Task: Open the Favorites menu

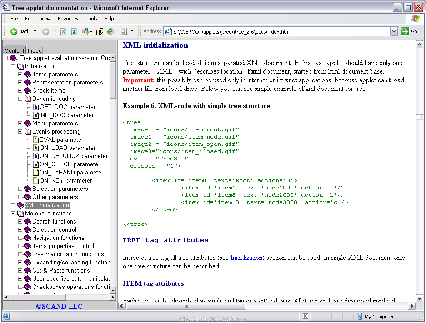Action: click(x=68, y=19)
